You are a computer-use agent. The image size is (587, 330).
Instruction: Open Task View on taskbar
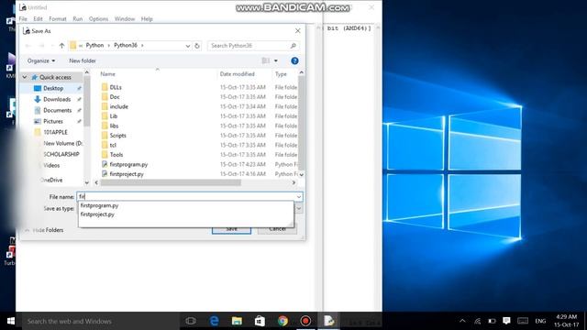click(191, 321)
